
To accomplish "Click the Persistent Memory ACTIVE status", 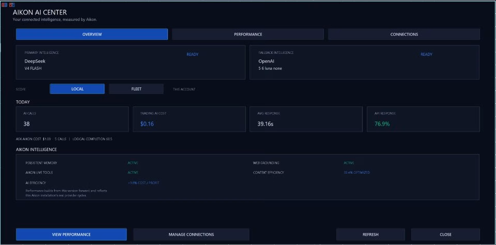I will (133, 163).
